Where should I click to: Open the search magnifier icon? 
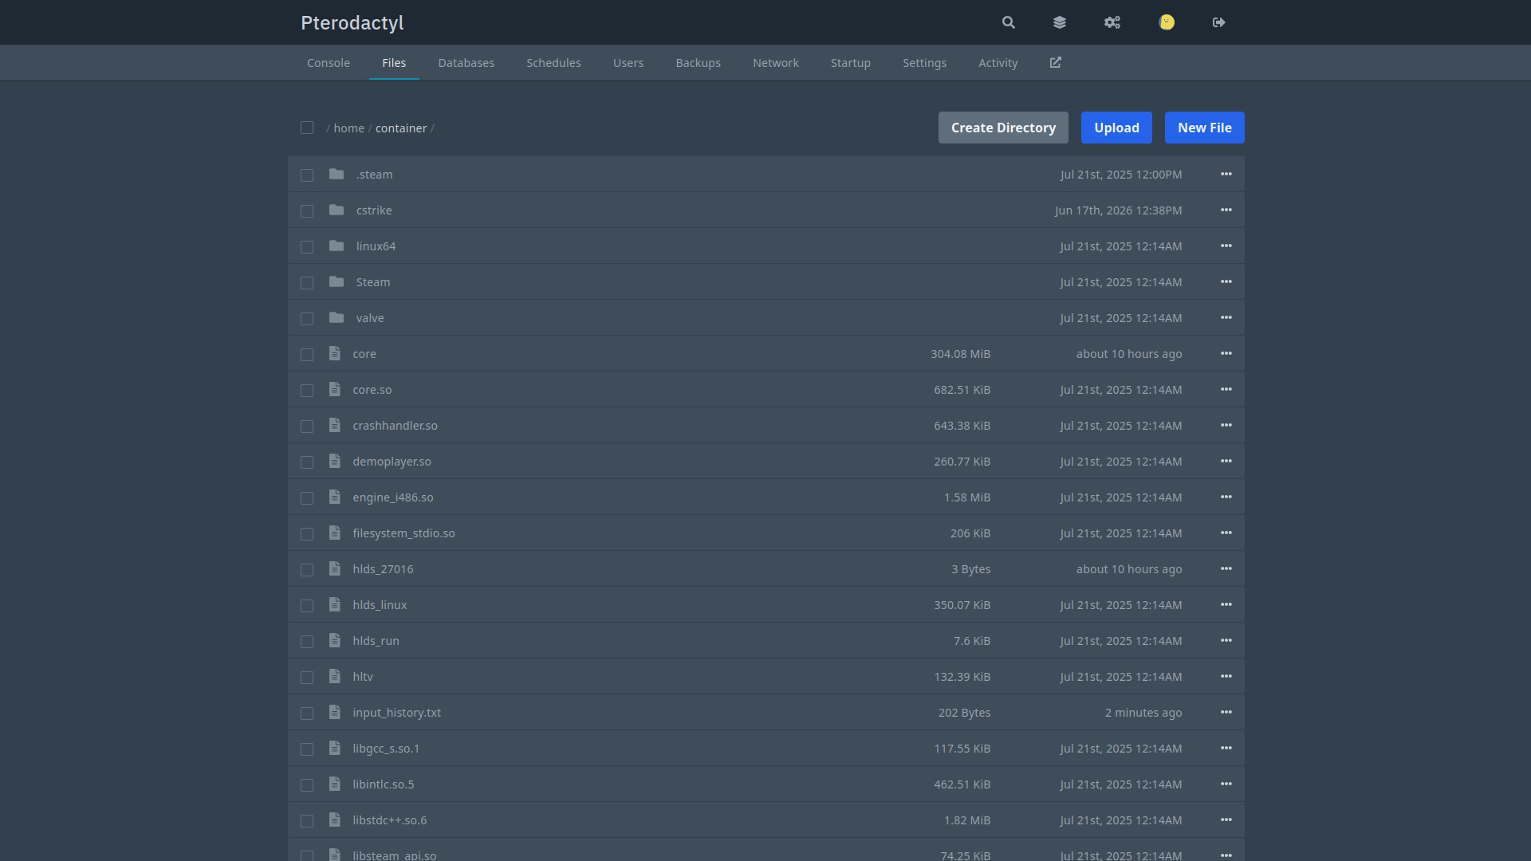point(1009,22)
